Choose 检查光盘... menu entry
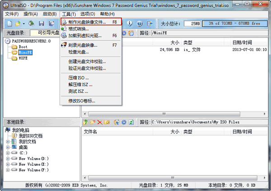This screenshot has height=191, width=271. pyautogui.click(x=91, y=52)
